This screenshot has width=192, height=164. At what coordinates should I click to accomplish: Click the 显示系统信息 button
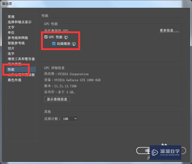pyautogui.click(x=57, y=99)
